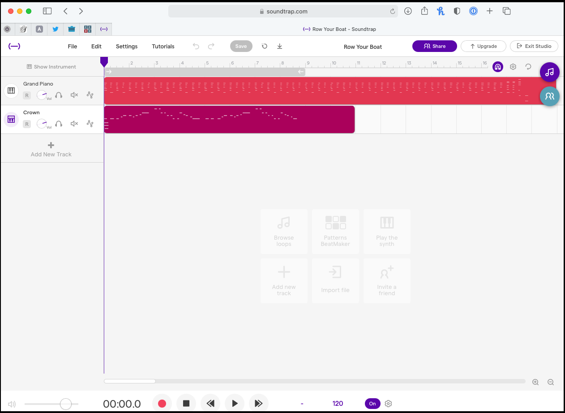Image resolution: width=565 pixels, height=413 pixels.
Task: Open the Crown synth instrument icon
Action: pos(11,120)
